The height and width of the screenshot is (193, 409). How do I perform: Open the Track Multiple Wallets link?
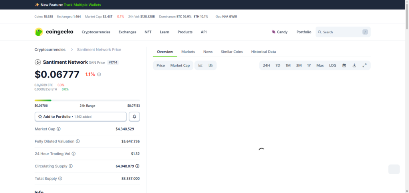tap(82, 5)
